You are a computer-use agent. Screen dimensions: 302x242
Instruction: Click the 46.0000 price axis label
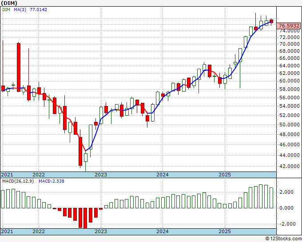coord(290,144)
